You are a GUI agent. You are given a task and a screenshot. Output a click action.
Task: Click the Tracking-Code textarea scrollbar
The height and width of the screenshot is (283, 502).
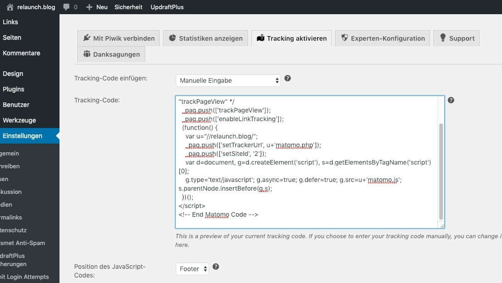point(441,171)
